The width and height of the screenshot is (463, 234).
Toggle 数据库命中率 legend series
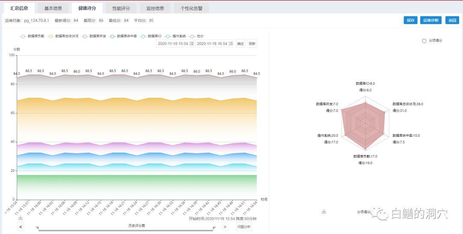123,36
